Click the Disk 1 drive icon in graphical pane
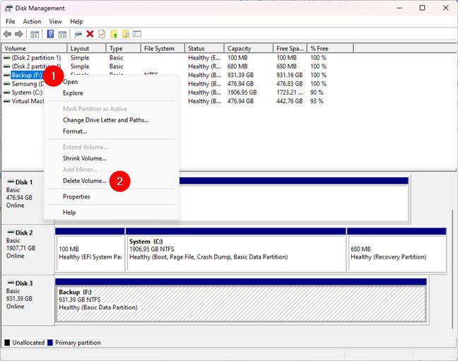This screenshot has width=458, height=361. [x=11, y=182]
